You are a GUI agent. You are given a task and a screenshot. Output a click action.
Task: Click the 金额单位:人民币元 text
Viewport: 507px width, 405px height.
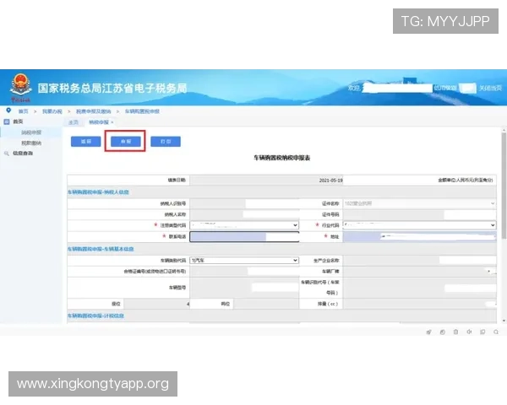pos(466,181)
